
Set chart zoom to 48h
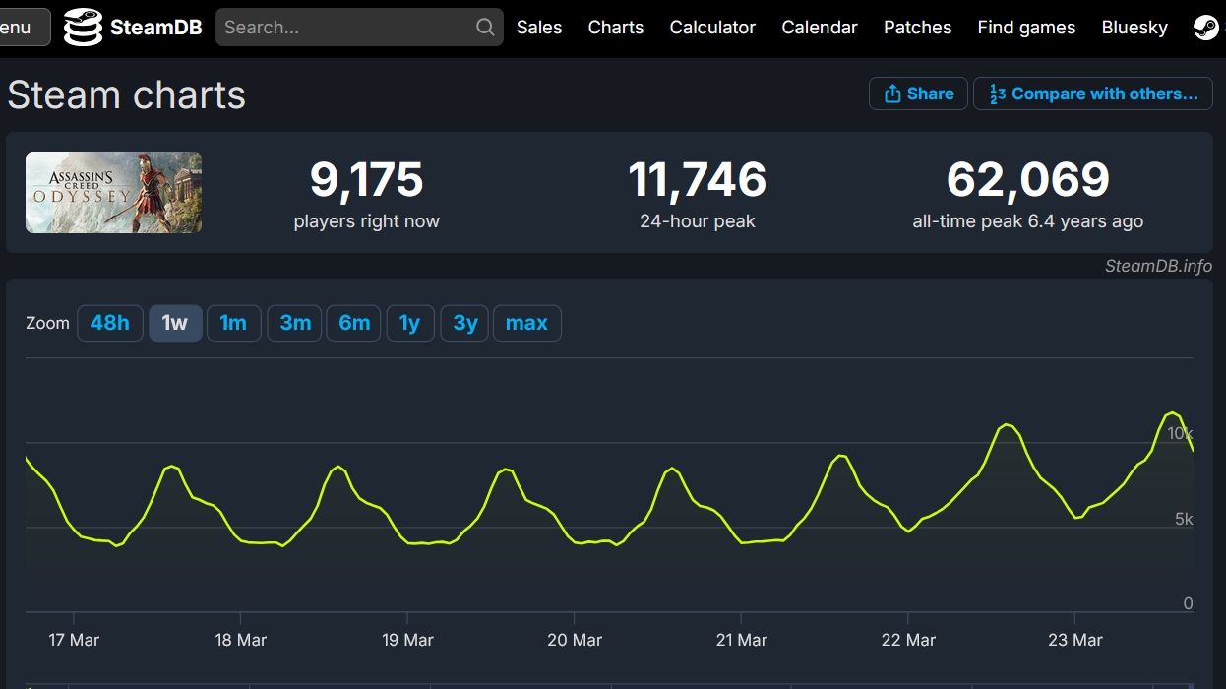pyautogui.click(x=110, y=323)
